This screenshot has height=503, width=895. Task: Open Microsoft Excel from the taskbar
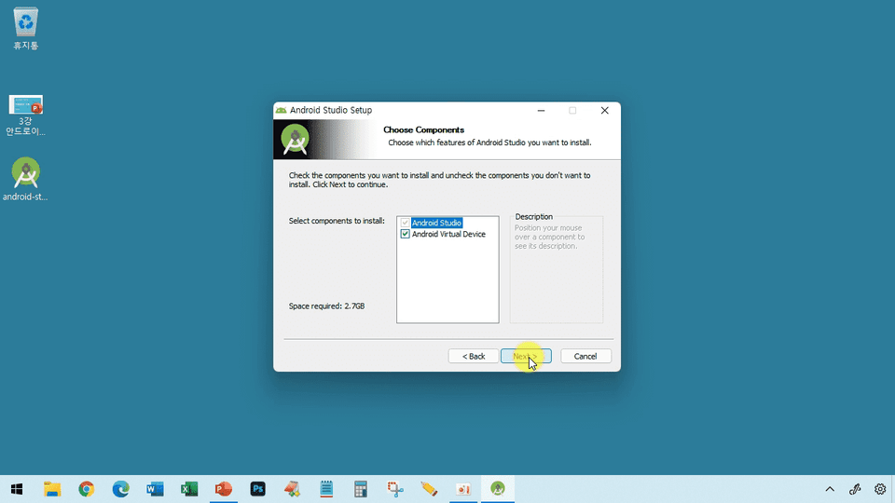(189, 489)
